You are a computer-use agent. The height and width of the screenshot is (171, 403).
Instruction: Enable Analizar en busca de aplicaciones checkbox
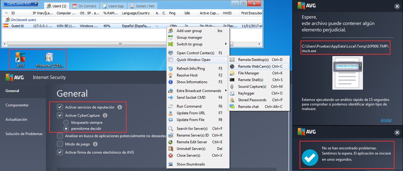coord(60,136)
